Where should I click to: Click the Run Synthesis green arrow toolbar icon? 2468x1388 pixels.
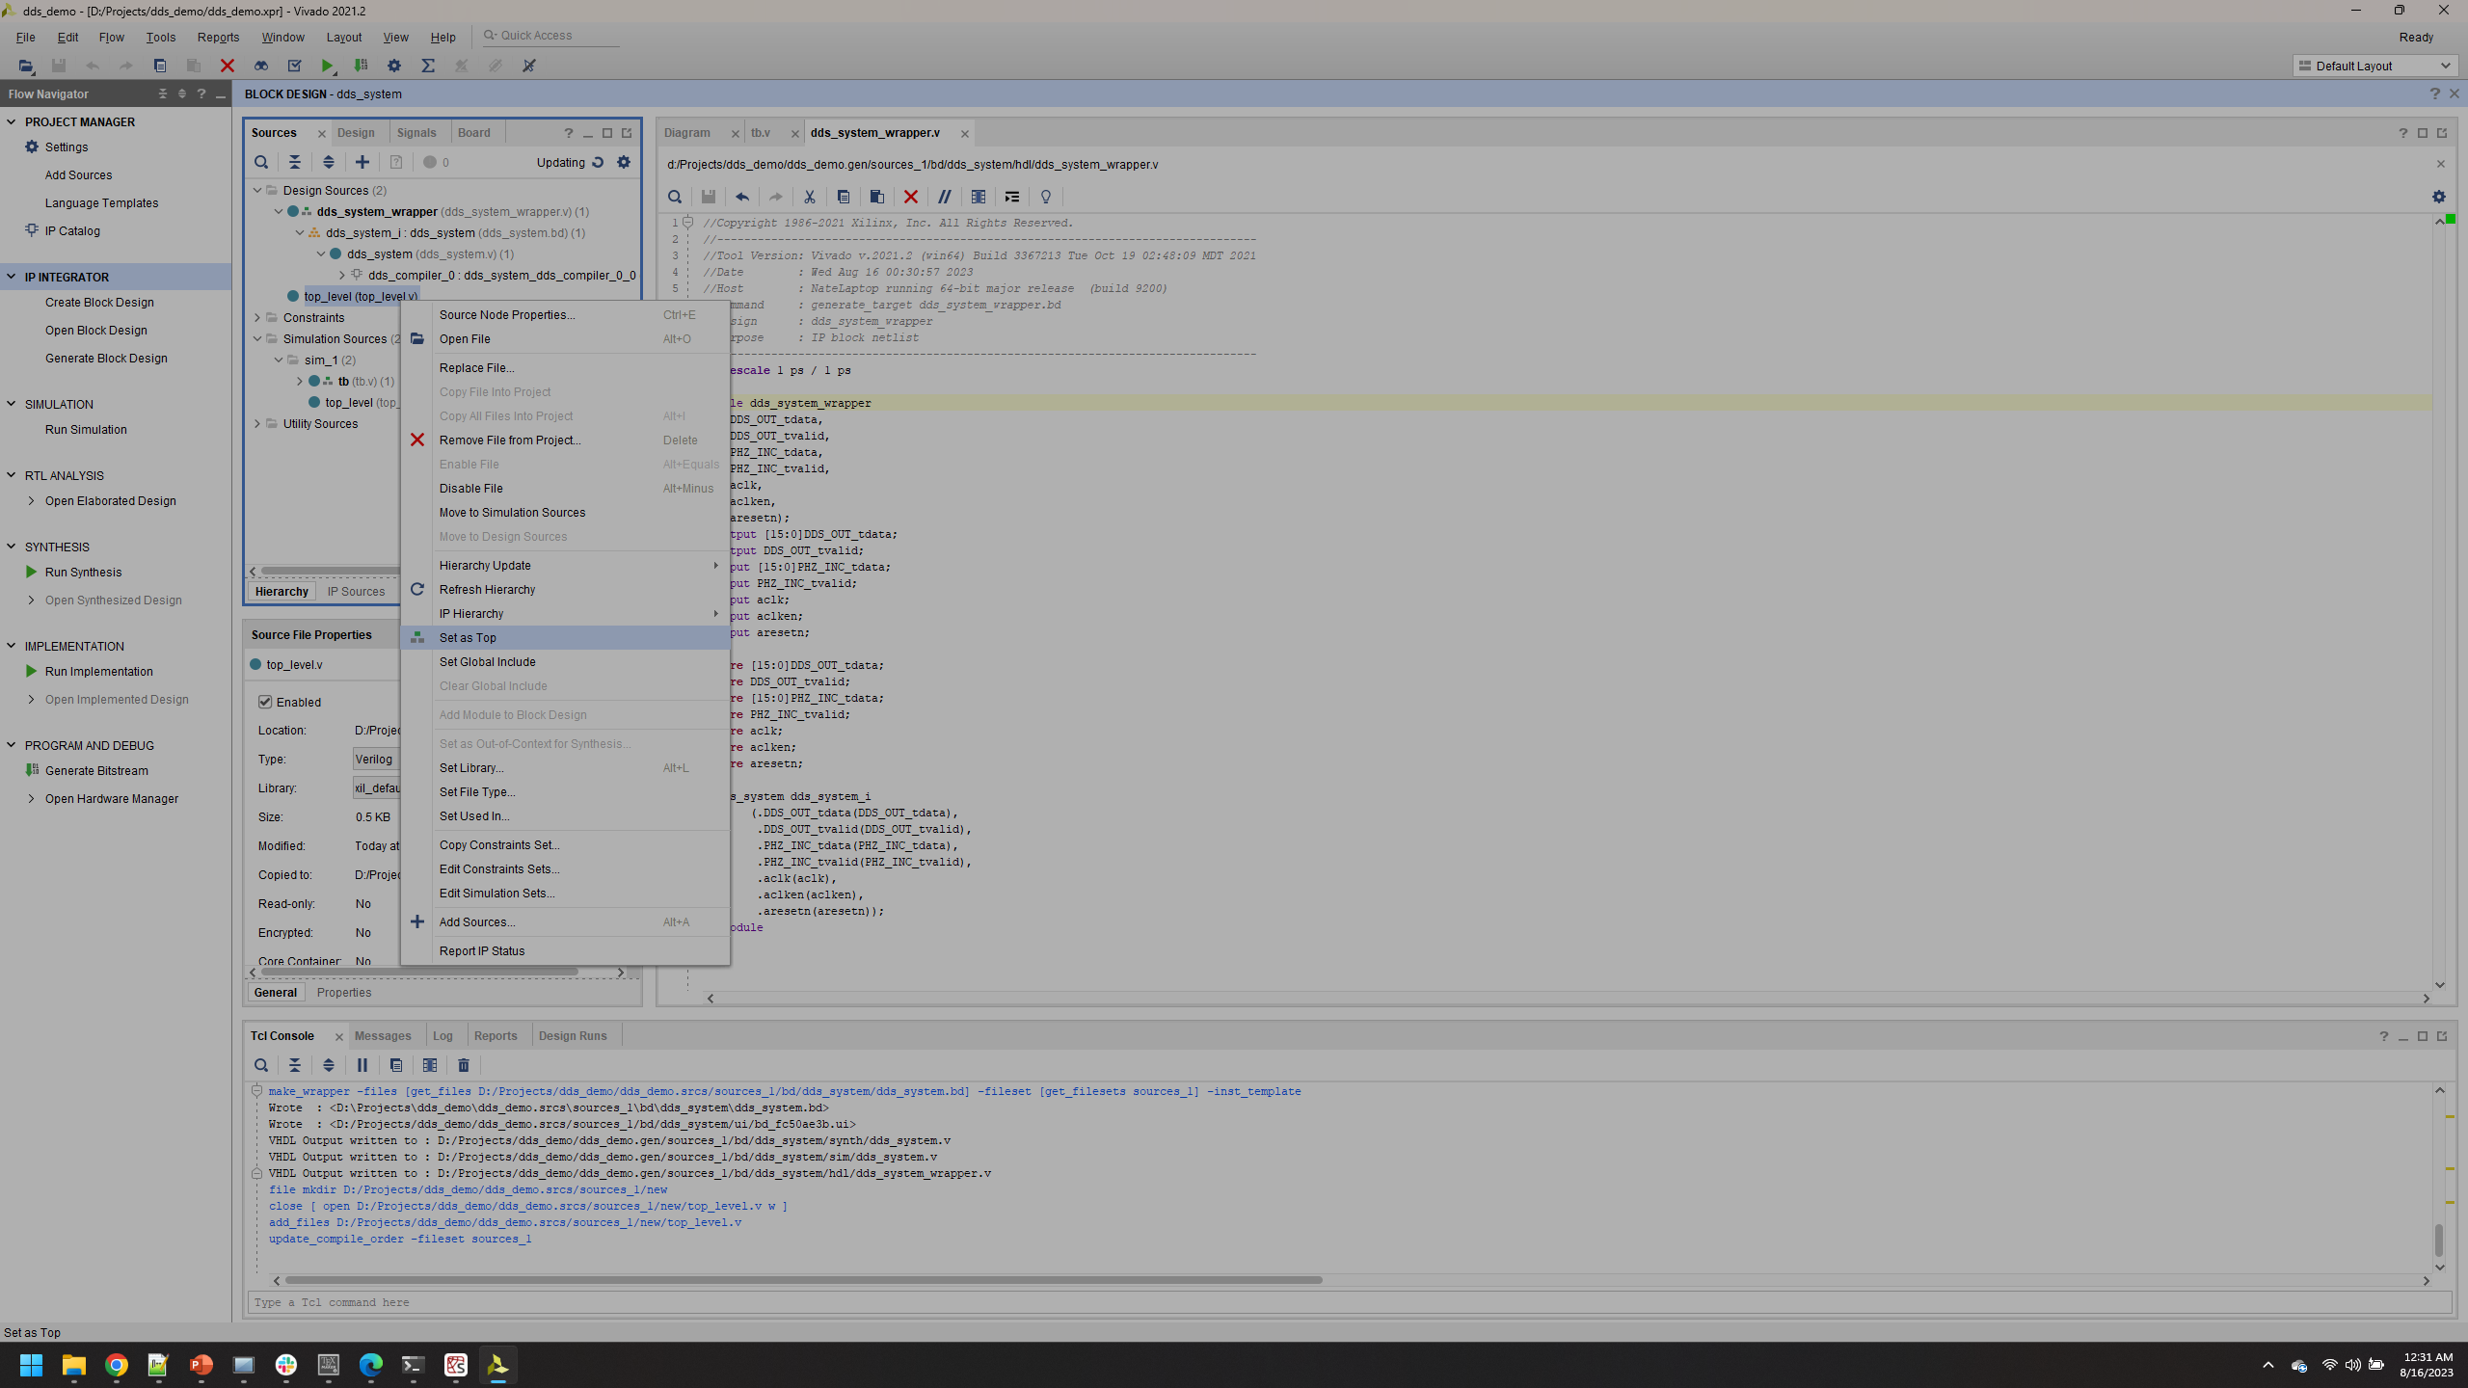pyautogui.click(x=328, y=66)
